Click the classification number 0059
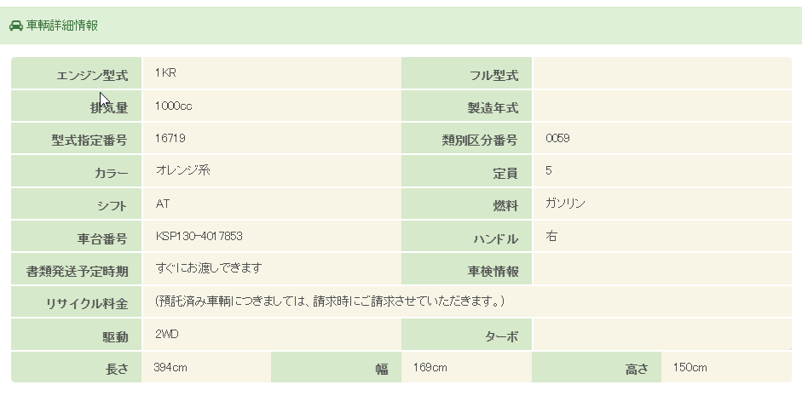The image size is (802, 396). [x=557, y=138]
